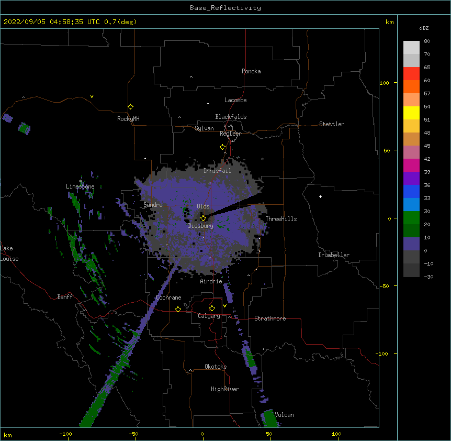Screen dimensions: 451x441
Task: Click the Sylvan label on the map
Action: tap(204, 128)
